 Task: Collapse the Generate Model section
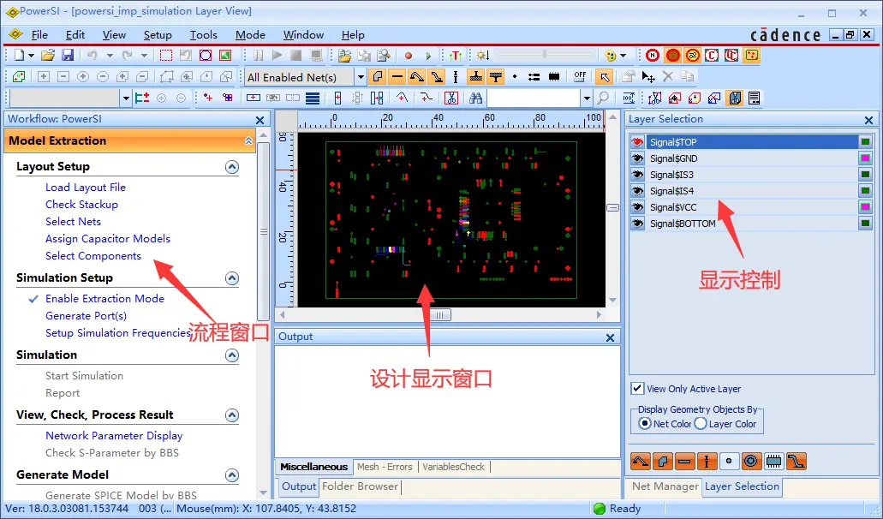click(x=232, y=475)
